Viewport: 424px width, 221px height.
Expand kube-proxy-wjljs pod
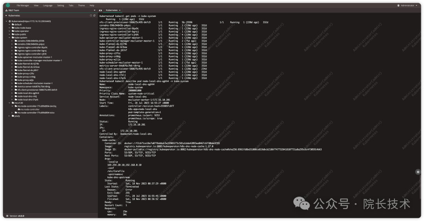point(12,80)
